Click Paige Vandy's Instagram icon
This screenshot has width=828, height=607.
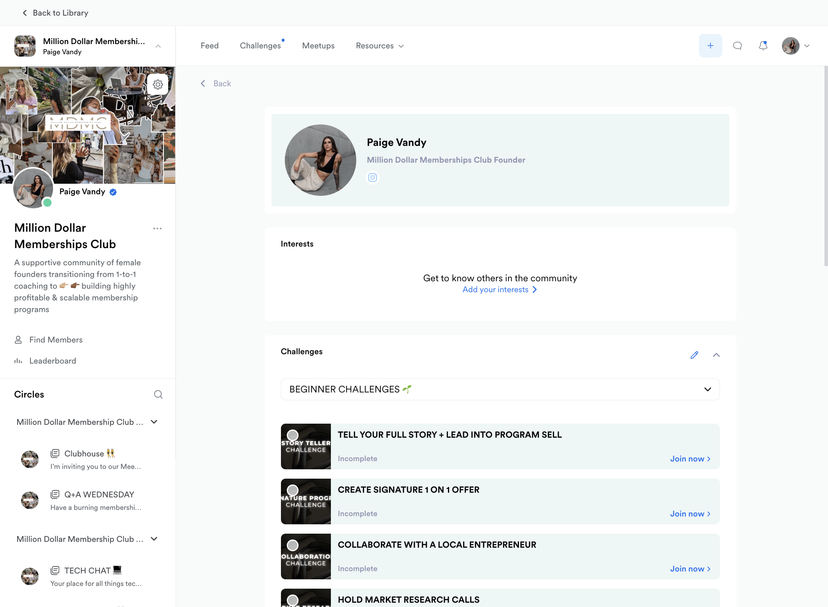point(373,177)
